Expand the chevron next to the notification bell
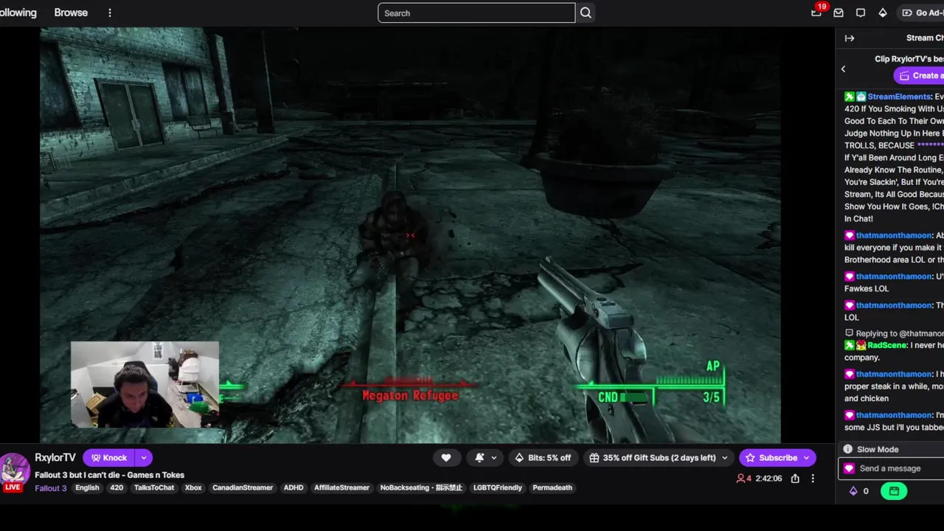This screenshot has width=944, height=531. coord(493,458)
